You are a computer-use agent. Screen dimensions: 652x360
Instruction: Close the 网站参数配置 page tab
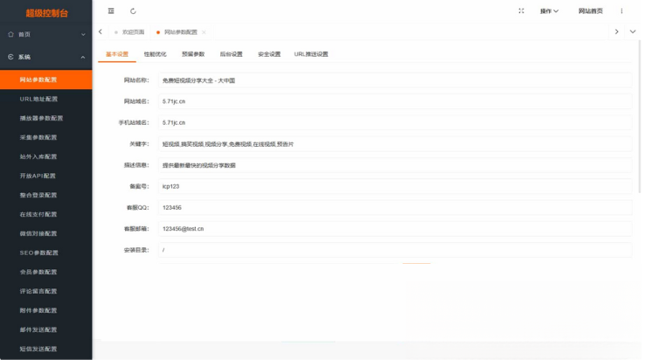[x=204, y=32]
